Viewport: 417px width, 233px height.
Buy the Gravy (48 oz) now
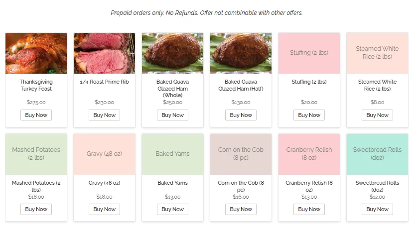tap(104, 210)
